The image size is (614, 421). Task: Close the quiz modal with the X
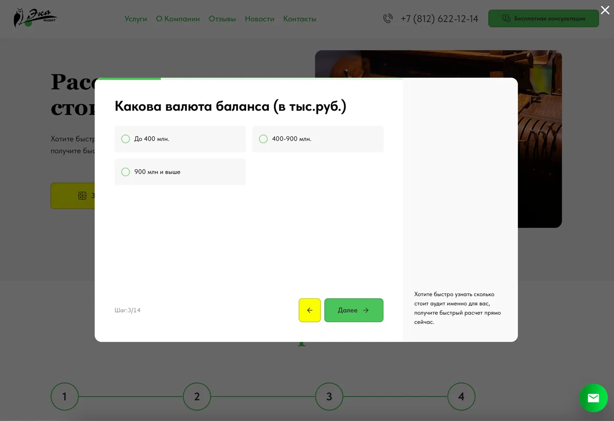pyautogui.click(x=605, y=10)
